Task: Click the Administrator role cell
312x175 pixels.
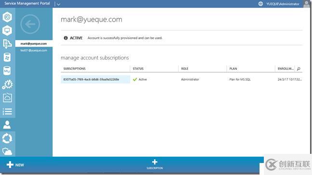Action: coord(190,79)
